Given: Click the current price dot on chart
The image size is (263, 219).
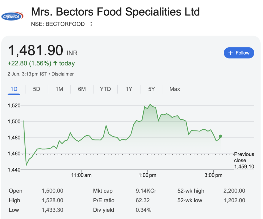Looking at the screenshot, I should 220,136.
